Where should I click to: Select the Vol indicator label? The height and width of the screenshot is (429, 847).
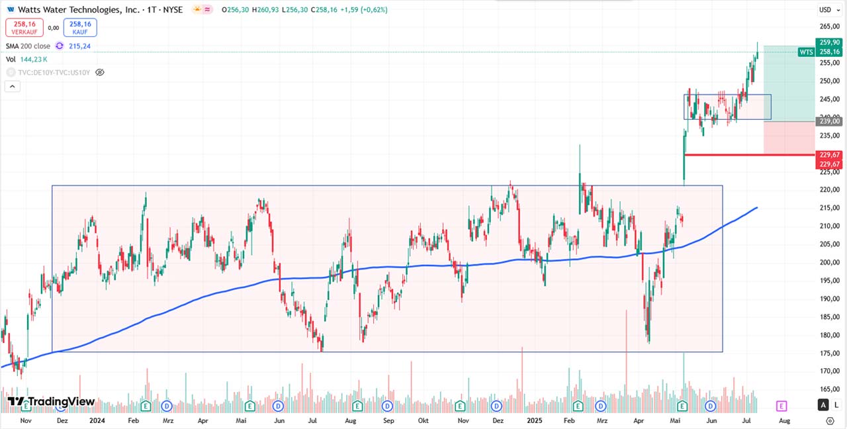coord(11,59)
